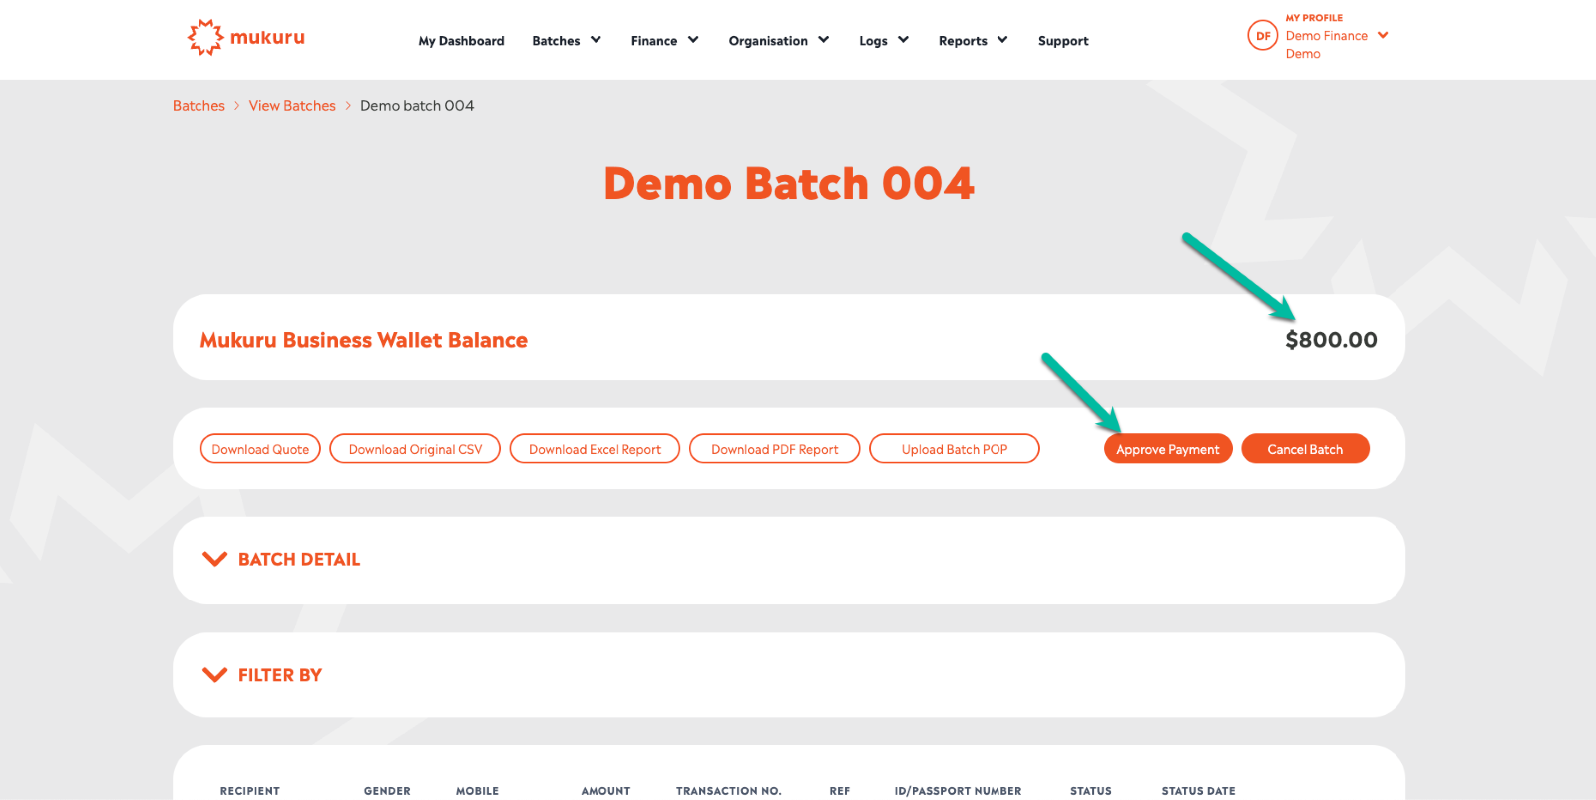
Task: Open the Finance dropdown menu
Action: pyautogui.click(x=664, y=41)
